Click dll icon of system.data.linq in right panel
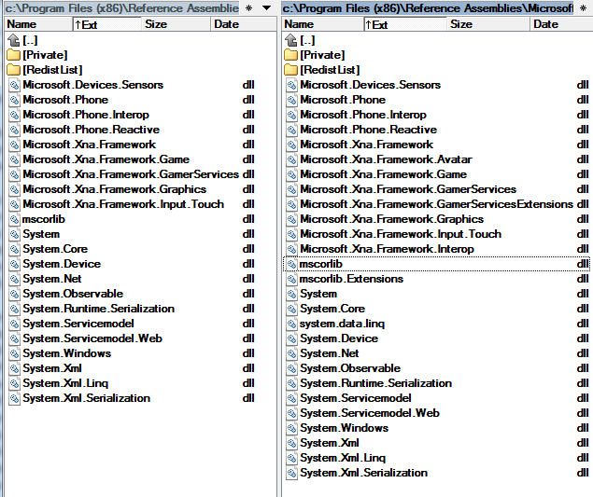 (291, 324)
